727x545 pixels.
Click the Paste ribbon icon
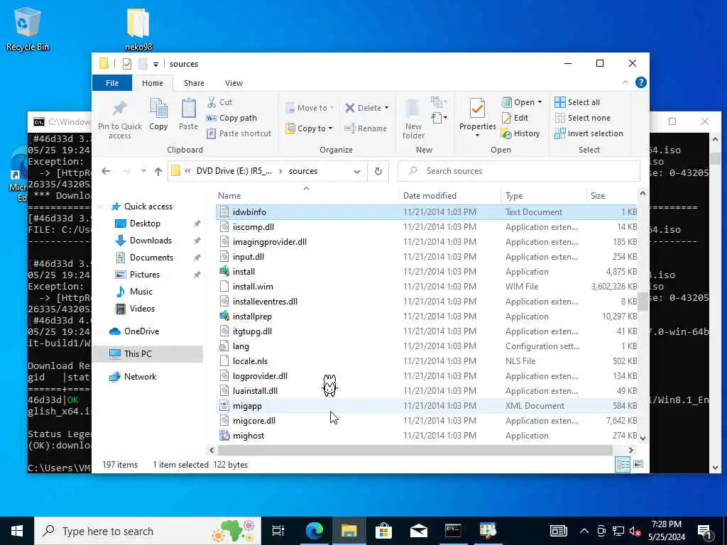tap(188, 109)
